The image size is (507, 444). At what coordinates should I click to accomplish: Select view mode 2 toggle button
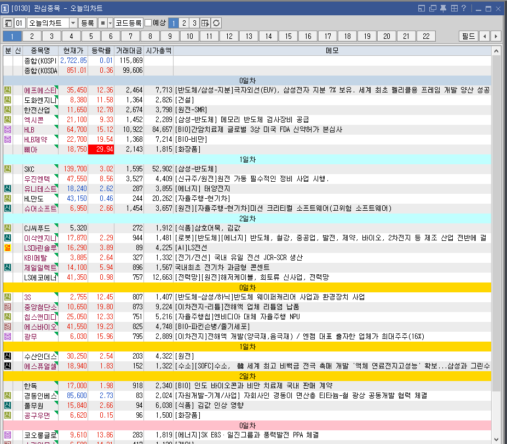184,23
